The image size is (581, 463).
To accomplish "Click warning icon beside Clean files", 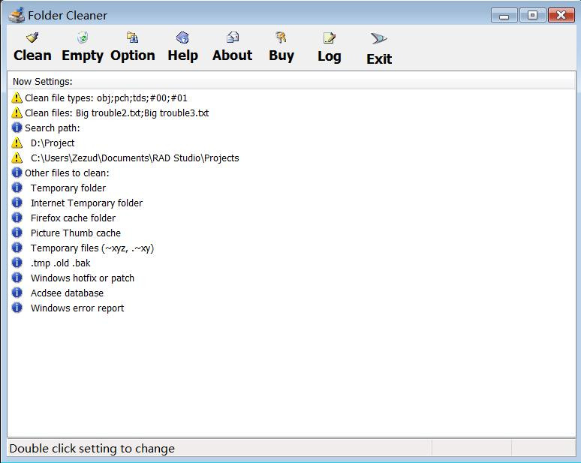I will [17, 113].
